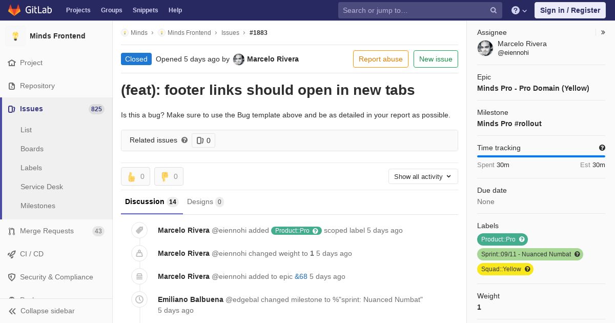Viewport: 615px width, 323px height.
Task: Switch to the Discussion tab
Action: coord(152,202)
